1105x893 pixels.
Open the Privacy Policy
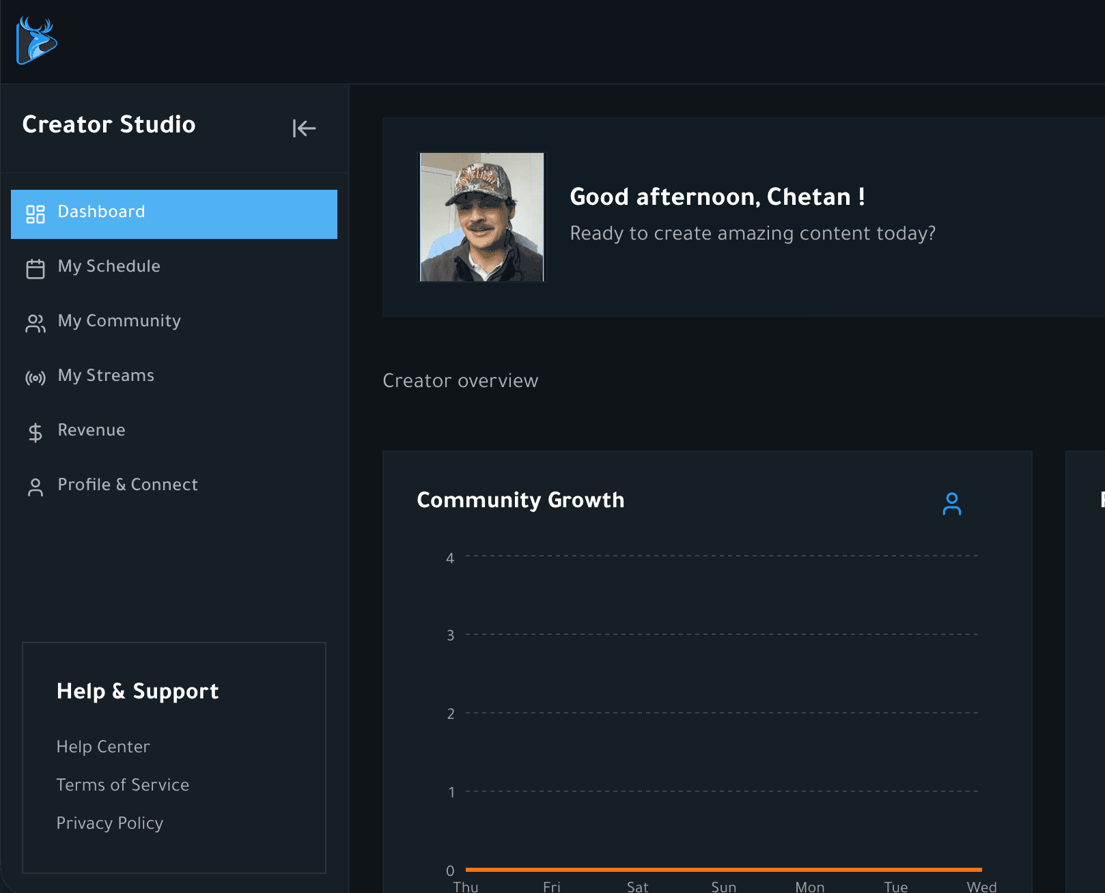[x=110, y=823]
